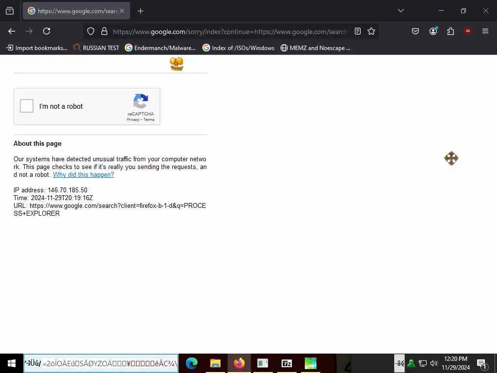497x373 pixels.
Task: Open the Windows Start menu
Action: pyautogui.click(x=12, y=363)
